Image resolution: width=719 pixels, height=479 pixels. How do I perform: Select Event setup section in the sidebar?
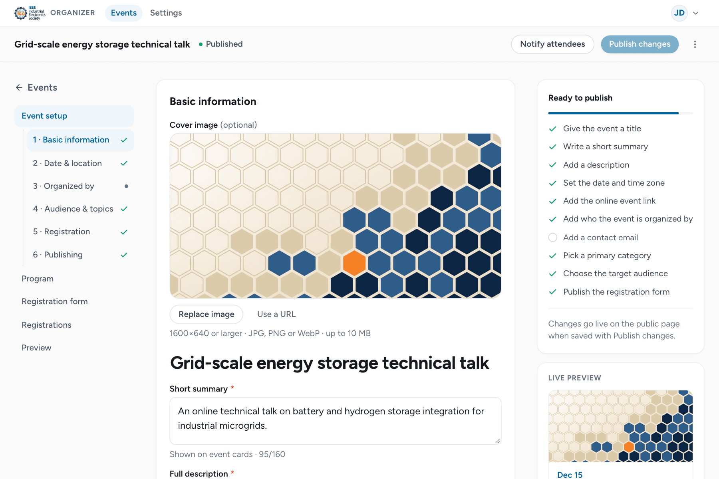pyautogui.click(x=74, y=116)
